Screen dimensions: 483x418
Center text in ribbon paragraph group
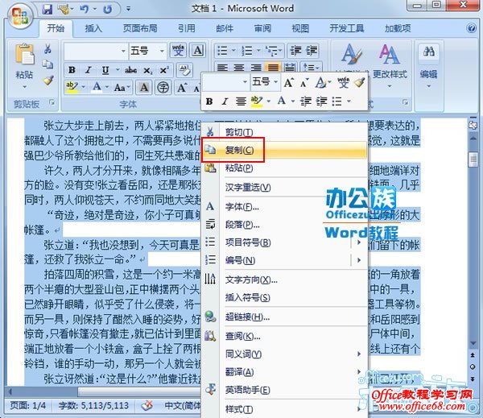[x=239, y=67]
